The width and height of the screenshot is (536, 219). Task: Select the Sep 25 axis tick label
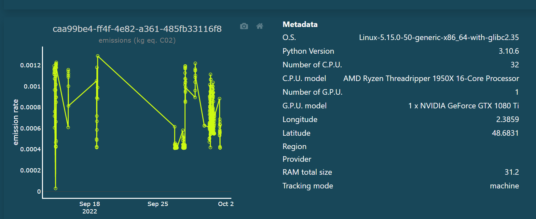pos(158,204)
